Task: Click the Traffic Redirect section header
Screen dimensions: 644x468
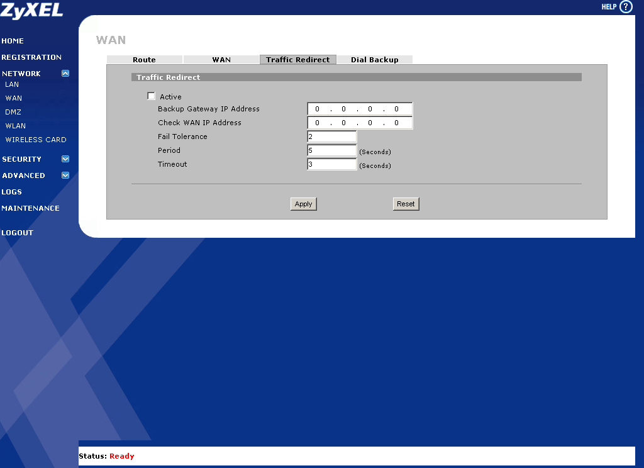Action: pos(357,77)
